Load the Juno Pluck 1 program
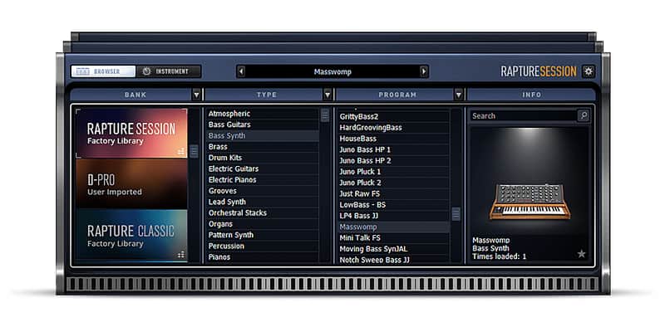Viewport: 665px width, 332px height. [x=393, y=172]
